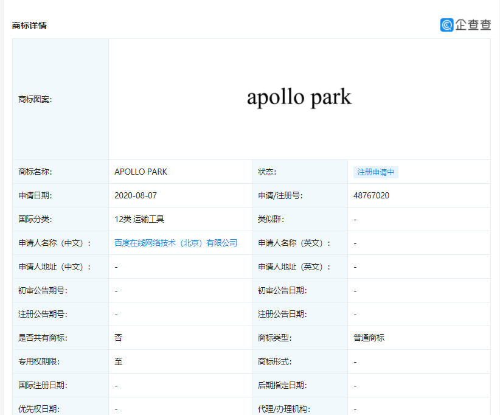The height and width of the screenshot is (415, 500).
Task: Select the 优先权日期 row label
Action: (x=37, y=408)
